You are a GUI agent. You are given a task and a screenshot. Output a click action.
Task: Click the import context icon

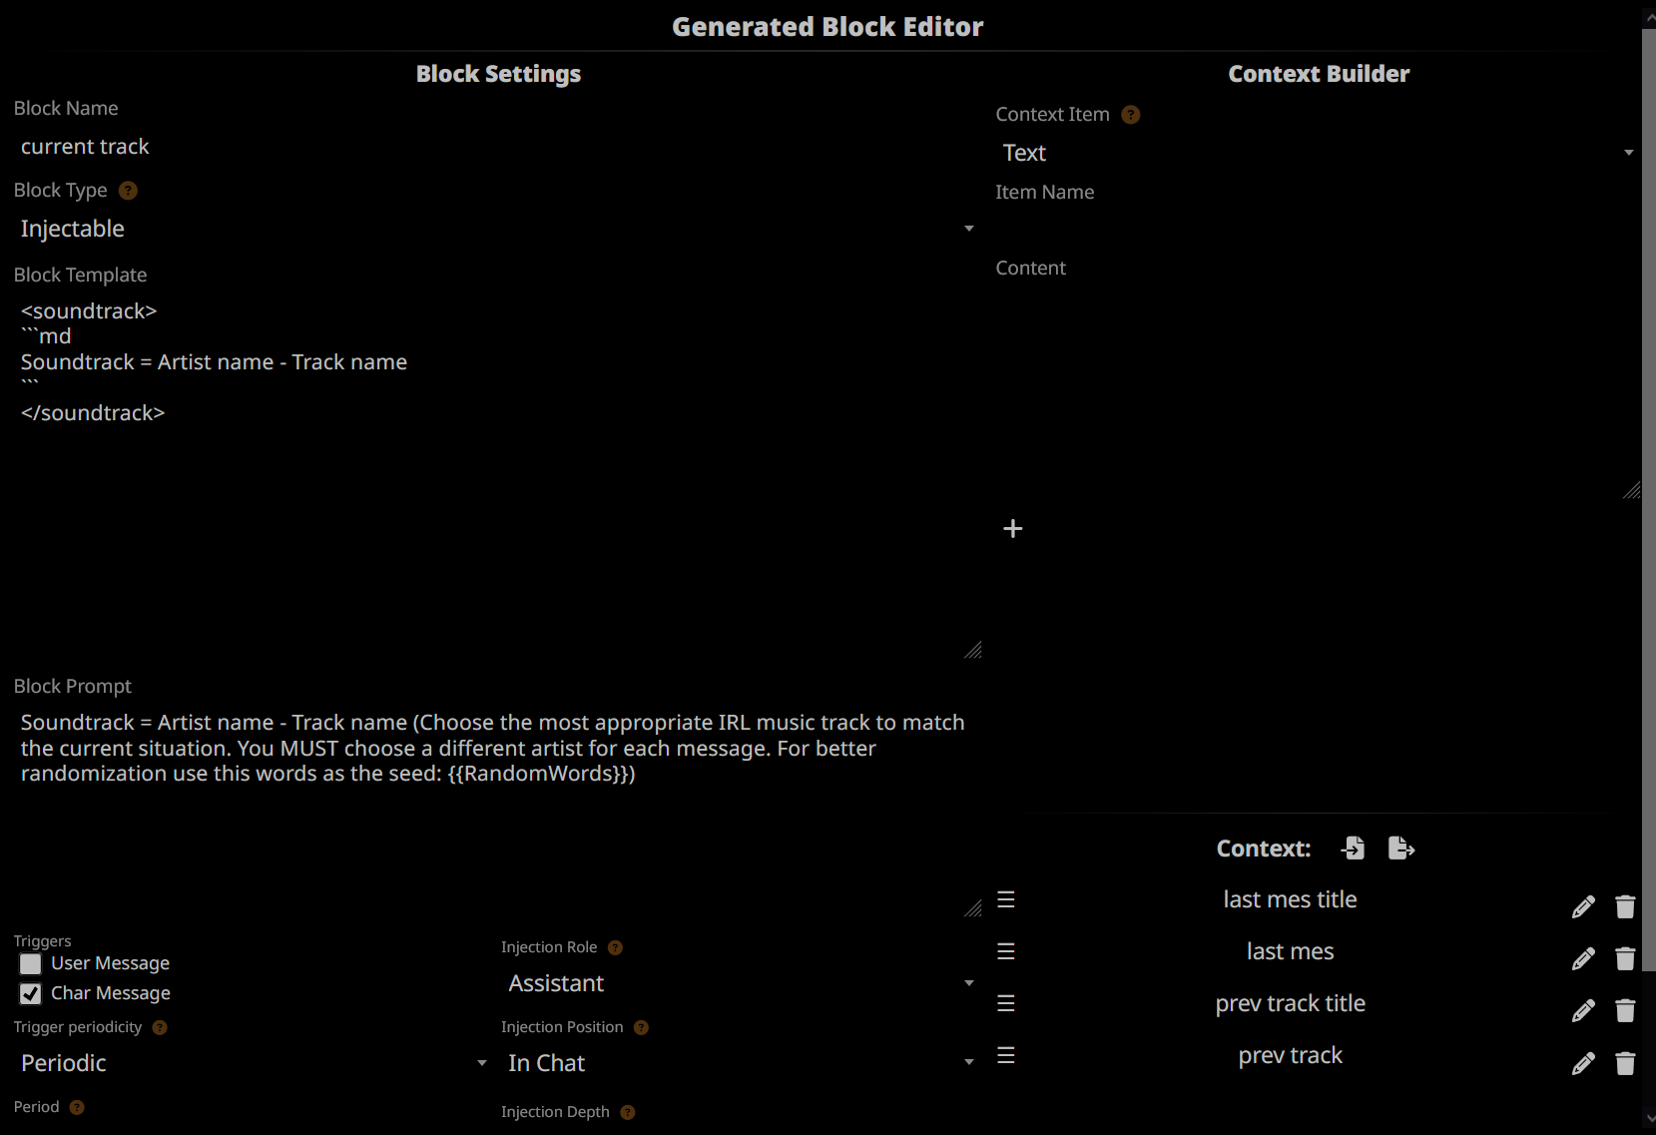tap(1354, 848)
